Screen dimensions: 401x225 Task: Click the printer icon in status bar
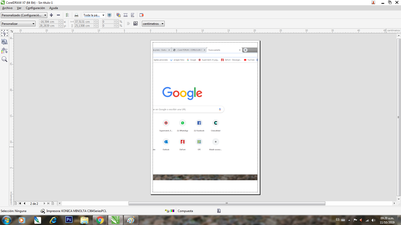43,211
